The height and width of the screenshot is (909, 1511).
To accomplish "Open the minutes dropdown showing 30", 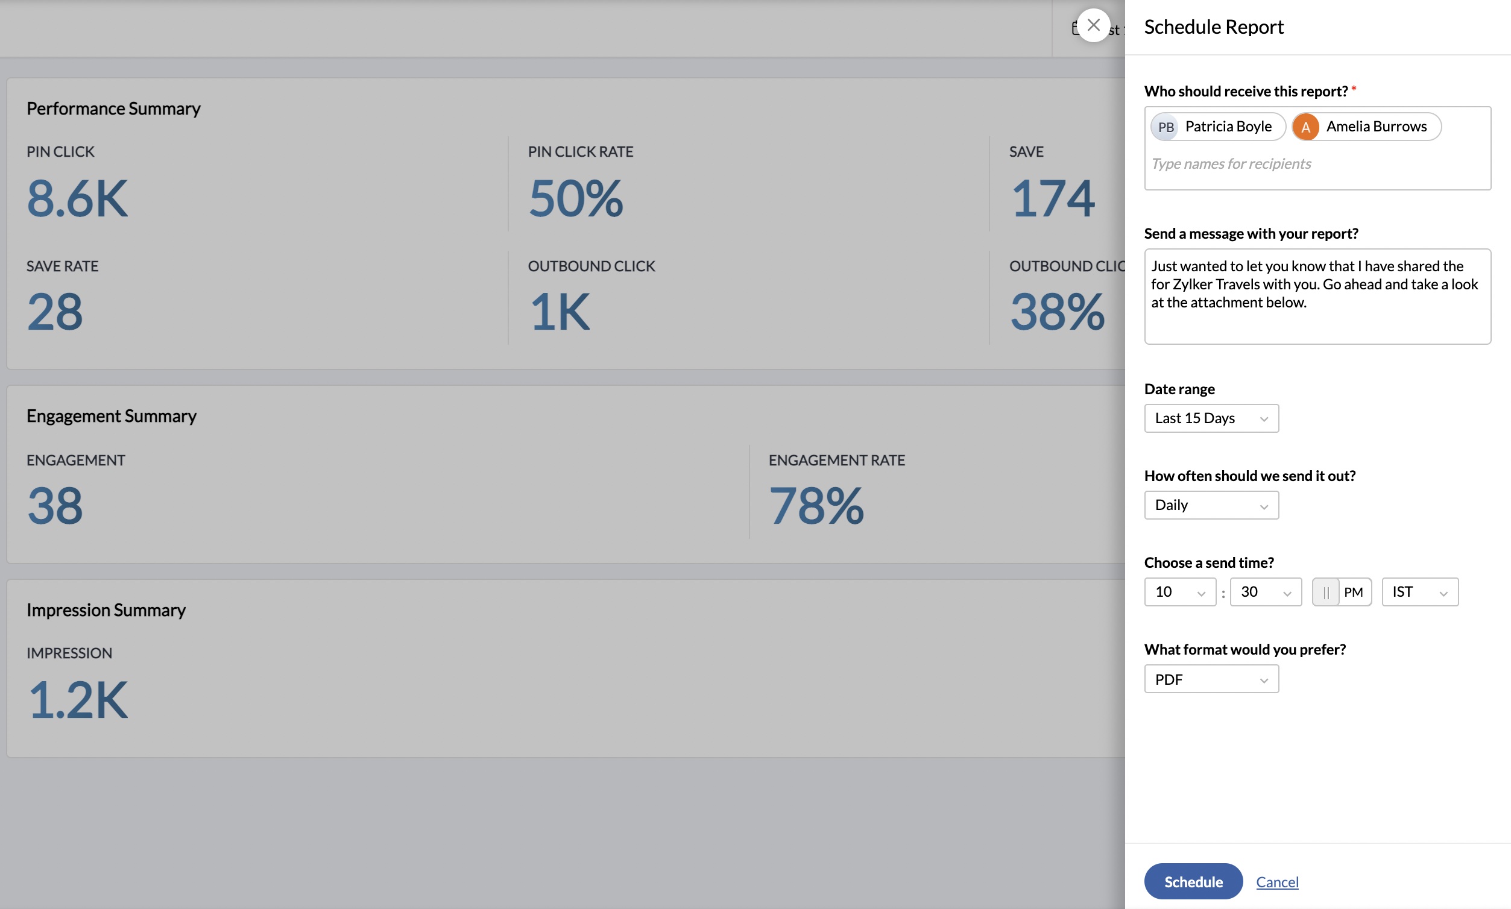I will 1265,592.
